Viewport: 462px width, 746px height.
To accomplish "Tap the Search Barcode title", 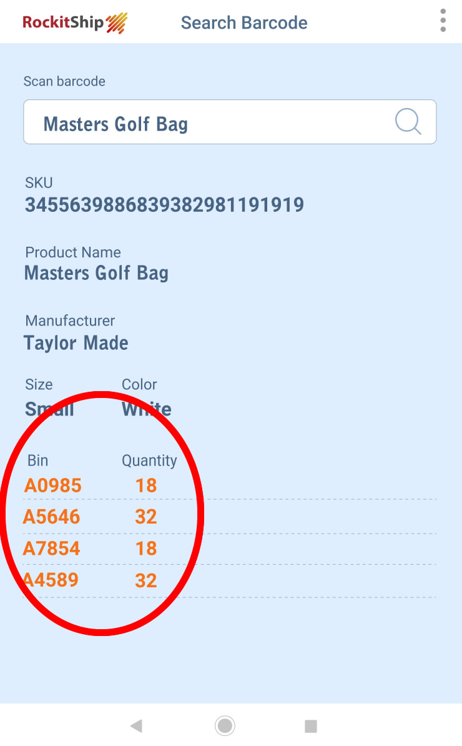I will [x=244, y=23].
